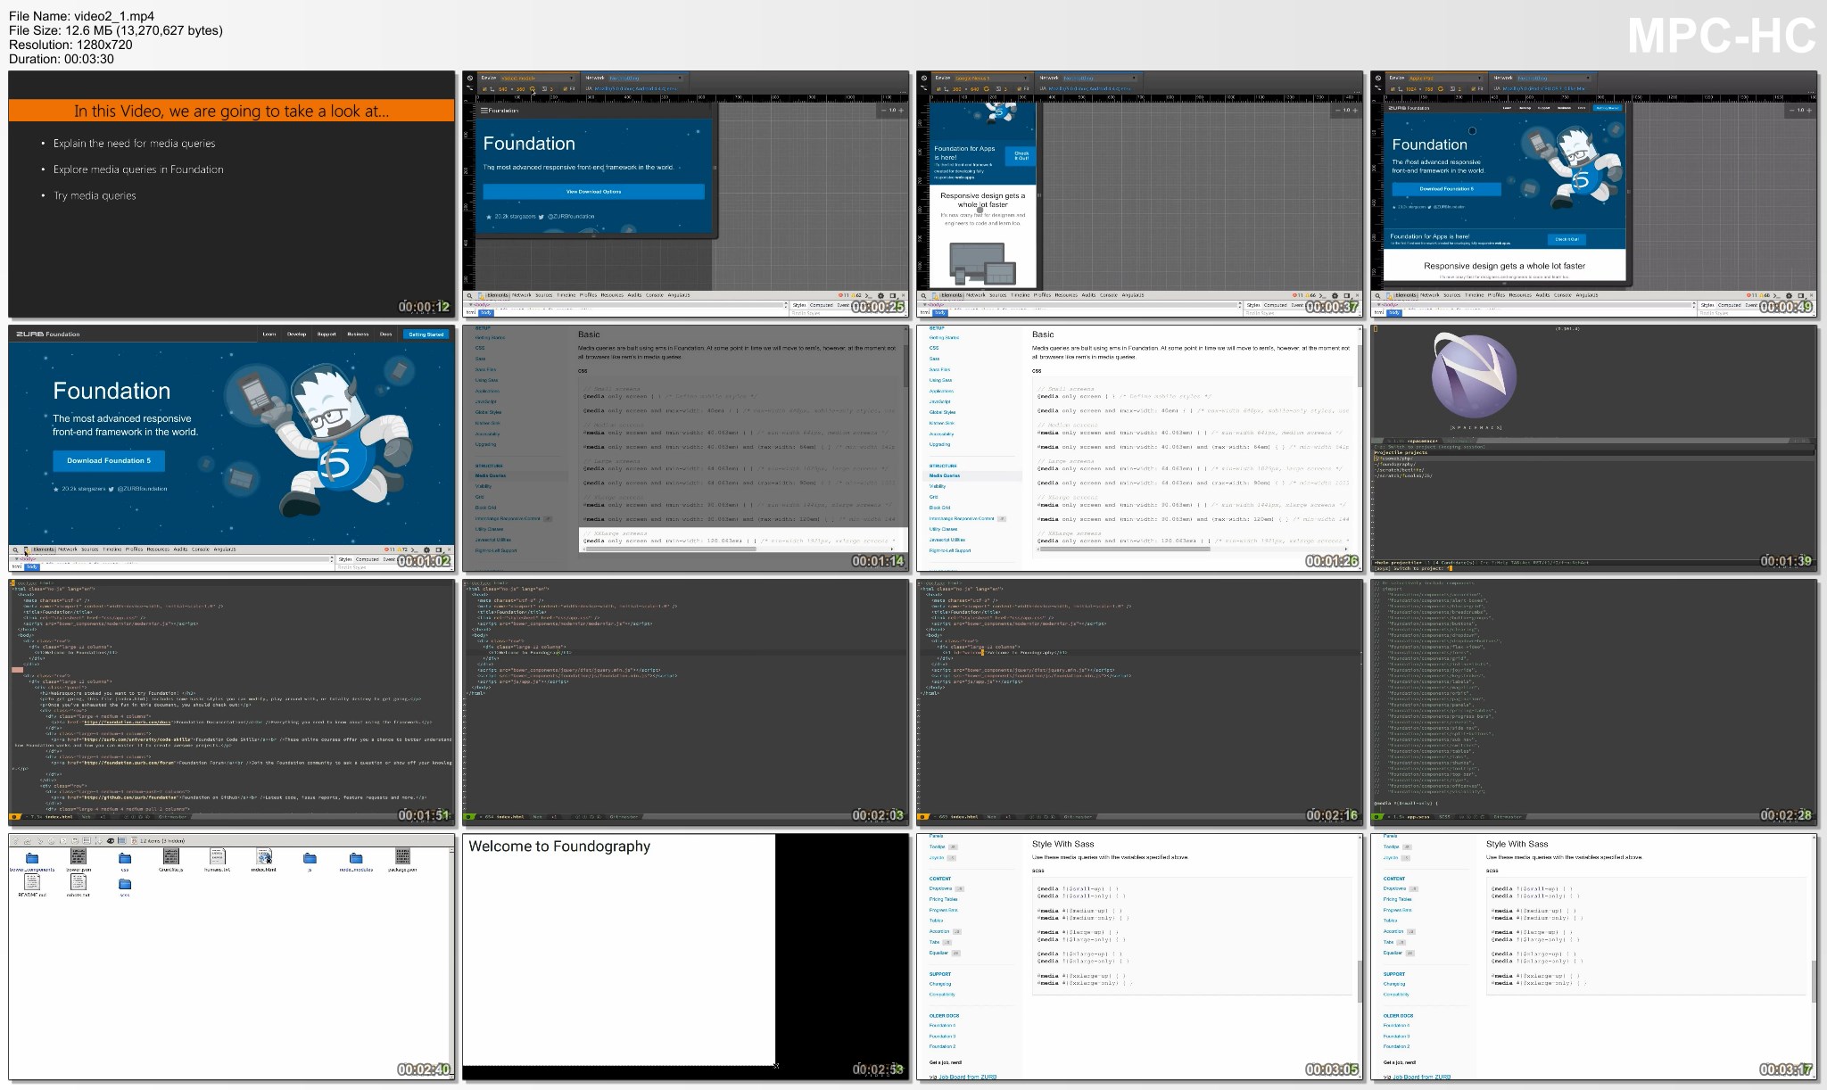Click Docs menu in 00:01:02 thumbnail
Image resolution: width=1827 pixels, height=1090 pixels.
386,334
